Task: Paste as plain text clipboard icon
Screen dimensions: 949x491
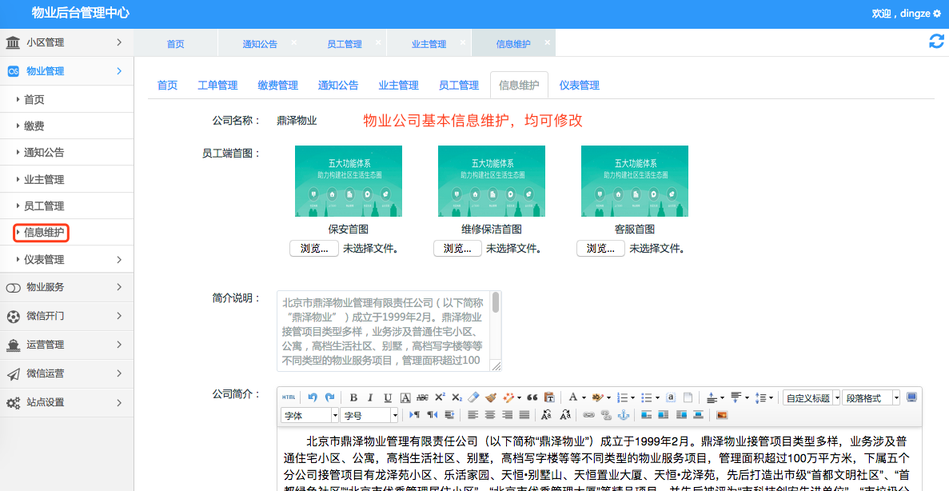Action: point(549,397)
